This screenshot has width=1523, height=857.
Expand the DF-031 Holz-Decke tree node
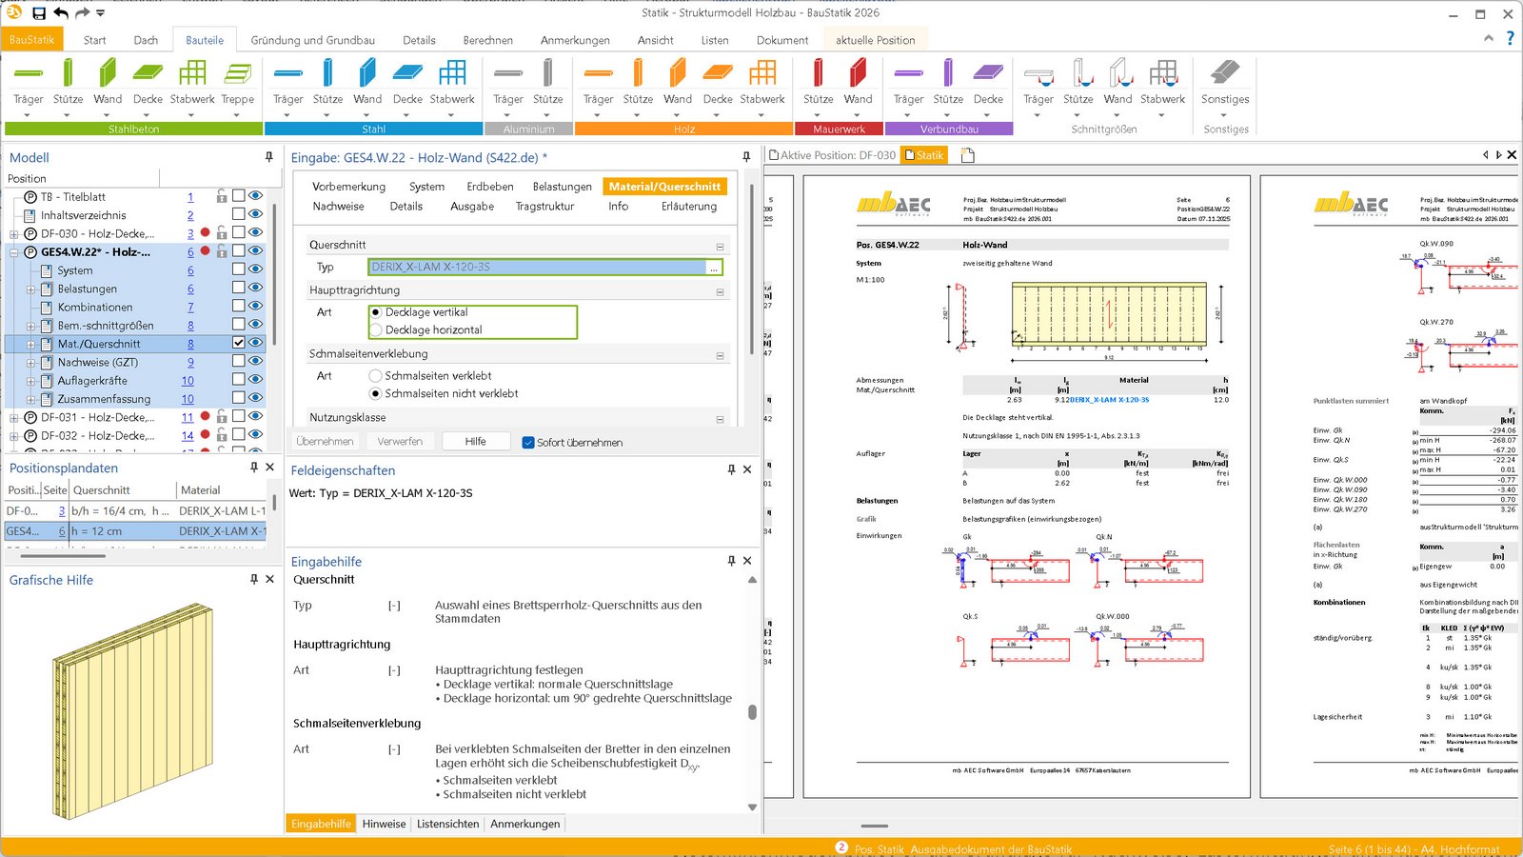[x=14, y=418]
